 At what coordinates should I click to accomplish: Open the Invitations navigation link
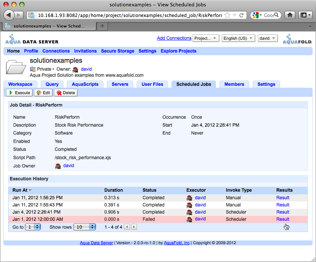tap(85, 51)
